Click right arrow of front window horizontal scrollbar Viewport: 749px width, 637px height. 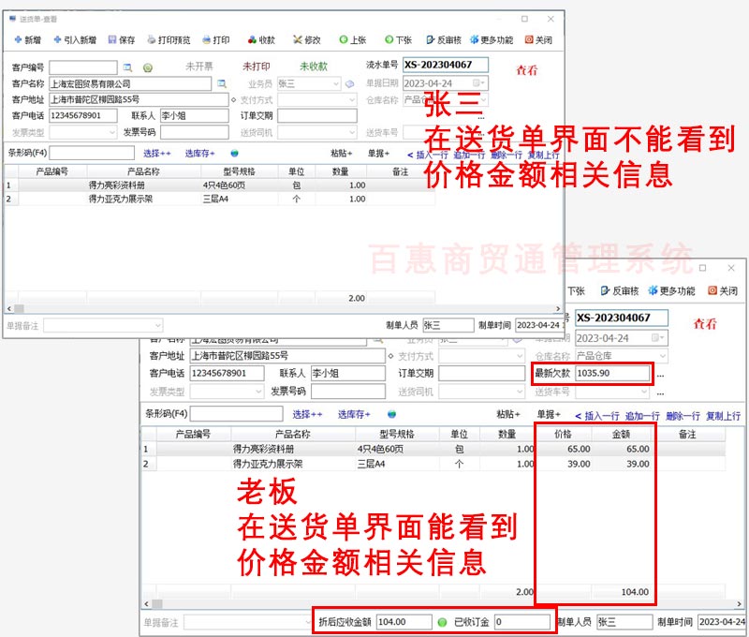click(558, 309)
